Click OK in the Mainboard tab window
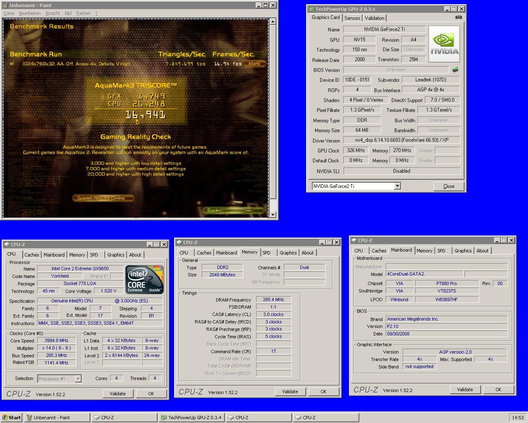528x423 pixels. tap(498, 390)
